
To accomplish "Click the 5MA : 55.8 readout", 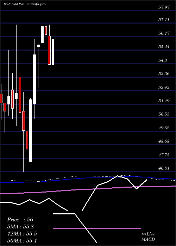I will (20, 227).
